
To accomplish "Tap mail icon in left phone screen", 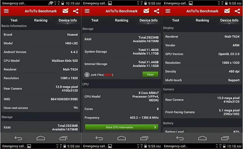I will pyautogui.click(x=65, y=11).
